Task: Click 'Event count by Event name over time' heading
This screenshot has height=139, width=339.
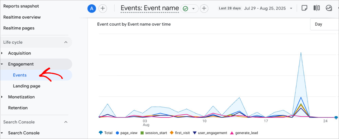Action: (x=134, y=24)
